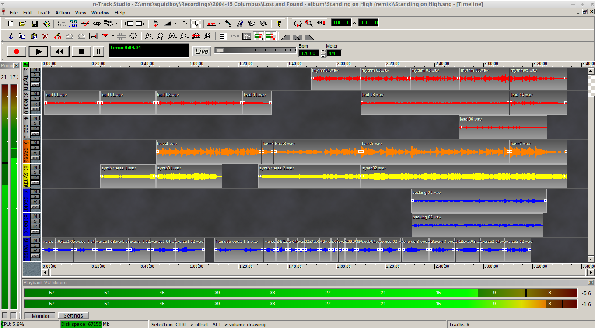
Task: Open dropdown beside the red triangle marker
Action: pos(113,36)
